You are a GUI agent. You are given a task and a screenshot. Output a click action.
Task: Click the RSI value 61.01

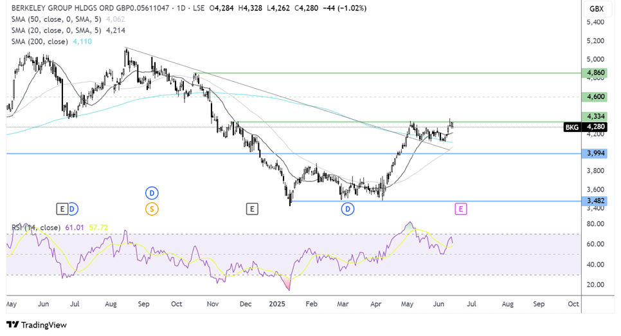pos(75,227)
